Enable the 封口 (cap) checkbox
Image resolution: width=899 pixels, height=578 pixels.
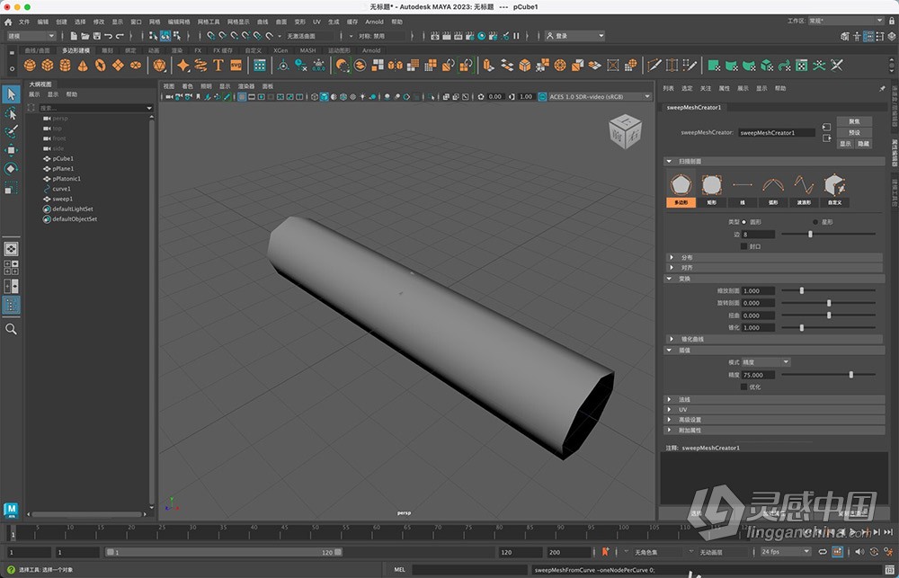point(743,246)
